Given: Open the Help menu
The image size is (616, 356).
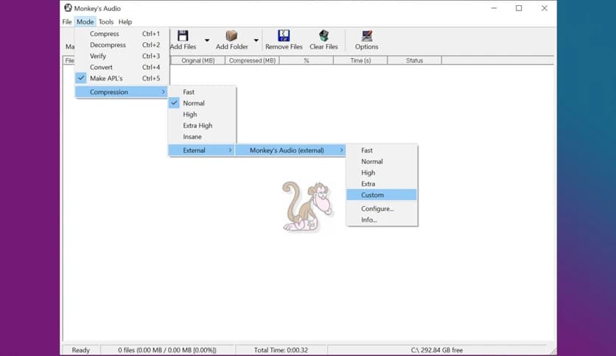Looking at the screenshot, I should 125,22.
